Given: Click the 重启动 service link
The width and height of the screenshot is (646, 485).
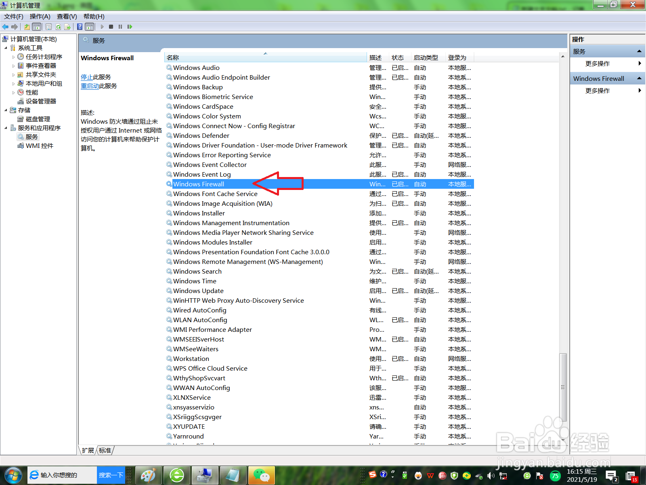Looking at the screenshot, I should [x=90, y=86].
